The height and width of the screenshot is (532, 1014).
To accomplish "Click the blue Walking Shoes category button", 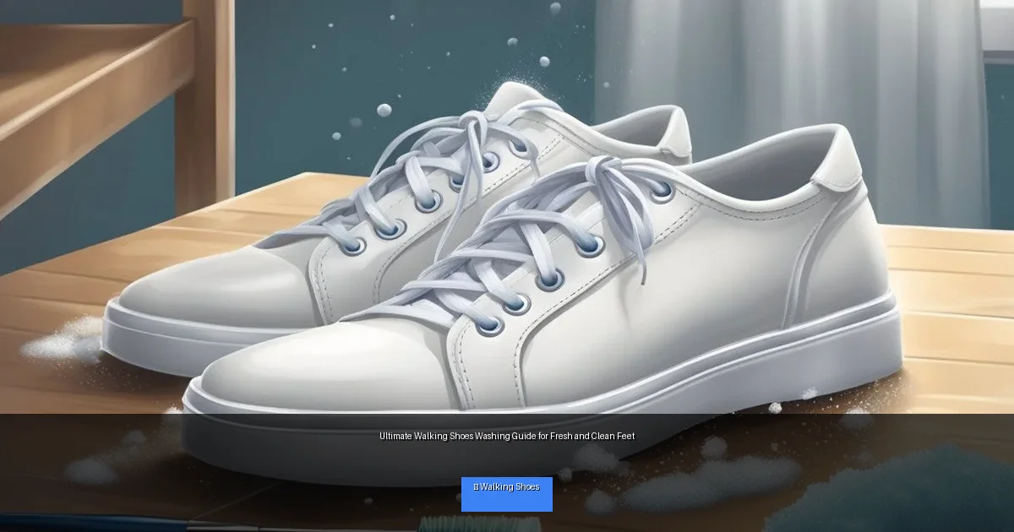I will pos(507,494).
